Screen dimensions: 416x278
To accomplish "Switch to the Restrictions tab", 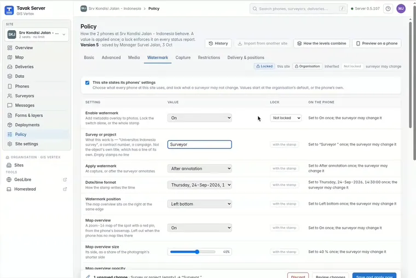I will pos(209,57).
